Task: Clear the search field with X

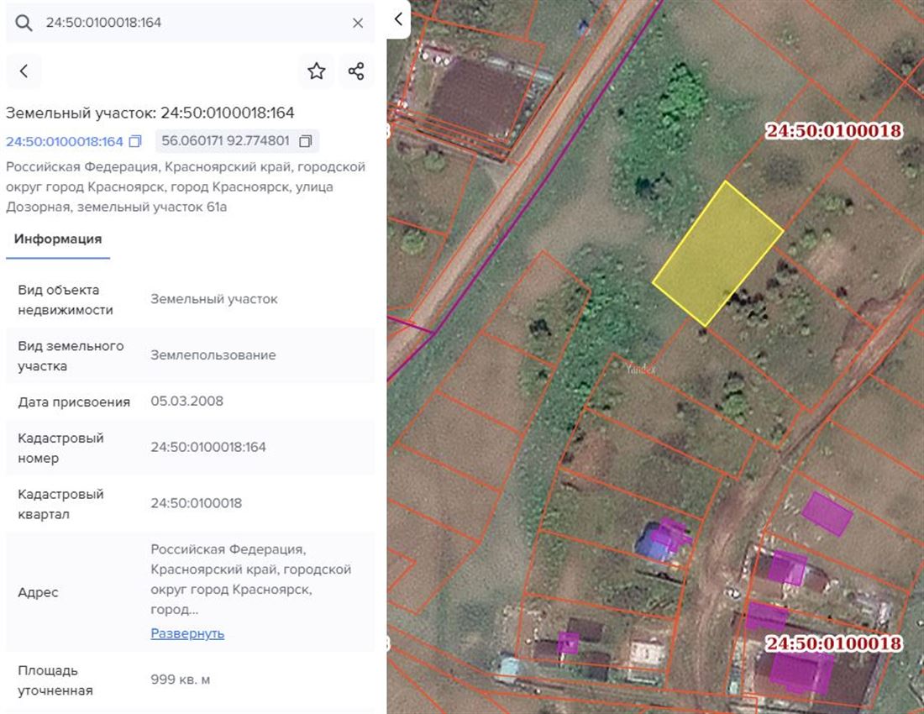Action: [358, 23]
